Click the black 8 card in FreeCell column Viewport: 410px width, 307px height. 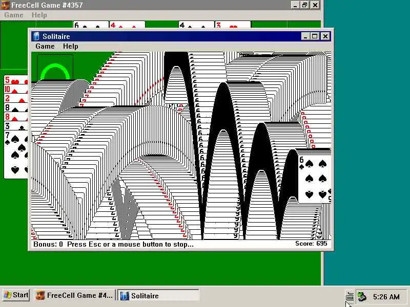tap(16, 108)
